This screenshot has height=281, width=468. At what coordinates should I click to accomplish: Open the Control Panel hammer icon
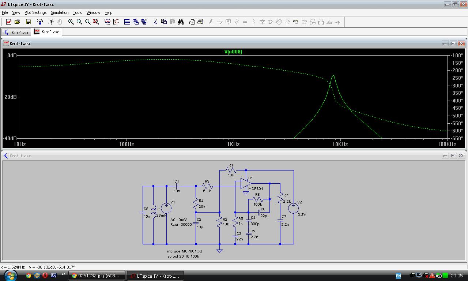[x=40, y=22]
